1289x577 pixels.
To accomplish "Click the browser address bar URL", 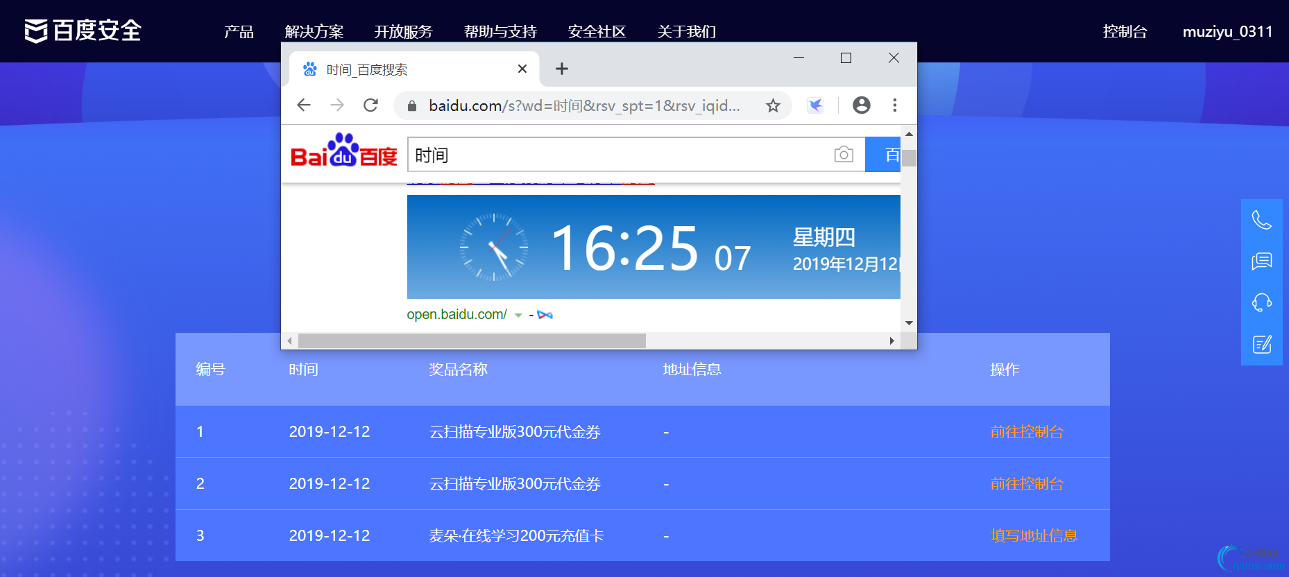I will [x=584, y=105].
